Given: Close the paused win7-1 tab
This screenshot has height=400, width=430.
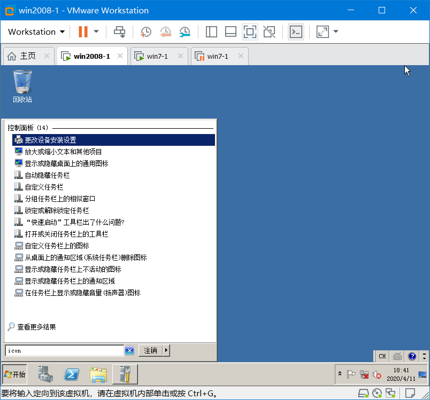Looking at the screenshot, I should (241, 56).
